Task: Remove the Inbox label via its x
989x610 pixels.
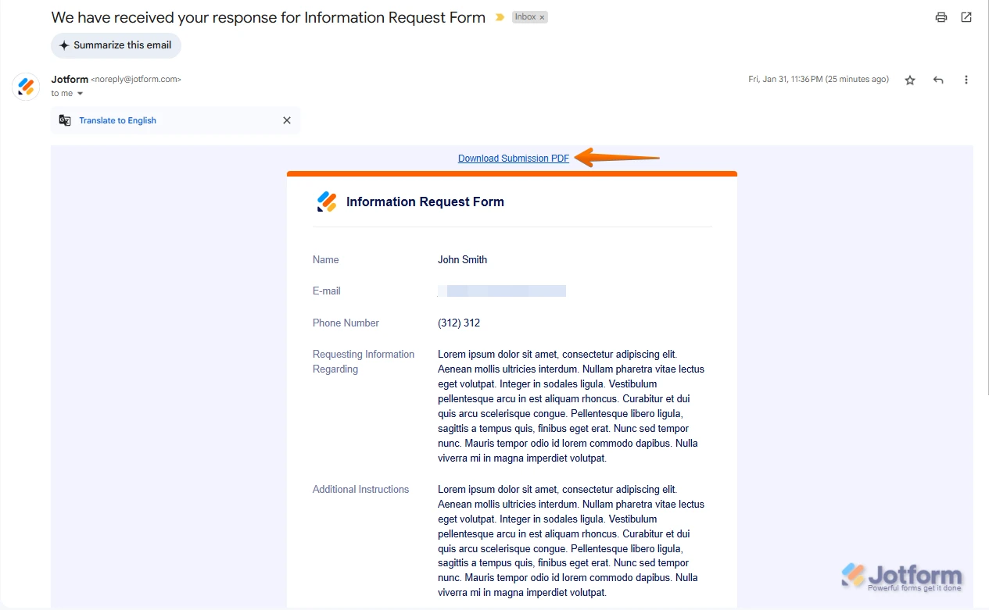Action: 542,16
